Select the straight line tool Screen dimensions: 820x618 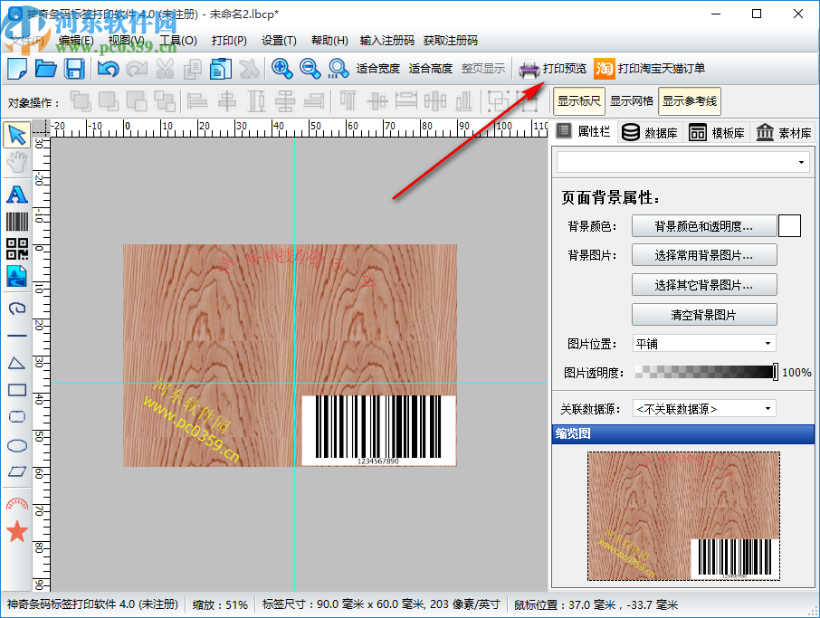click(17, 336)
